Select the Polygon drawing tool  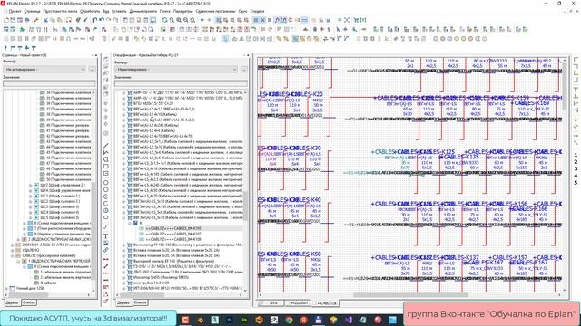[x=106, y=159]
